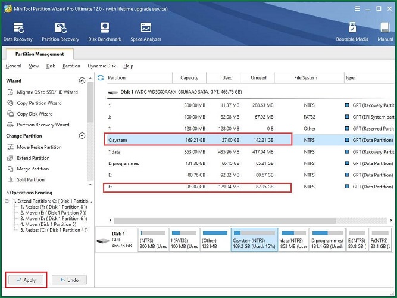Image resolution: width=397 pixels, height=298 pixels.
Task: Select D:programmes block in disk map
Action: point(327,240)
